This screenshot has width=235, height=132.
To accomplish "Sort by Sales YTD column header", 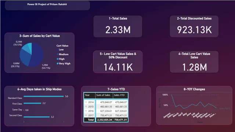I will [x=120, y=95].
